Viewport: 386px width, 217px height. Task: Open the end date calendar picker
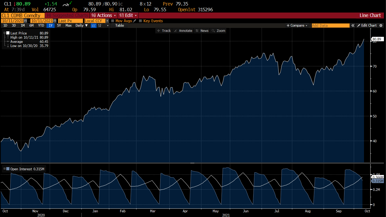pyautogui.click(x=55, y=21)
